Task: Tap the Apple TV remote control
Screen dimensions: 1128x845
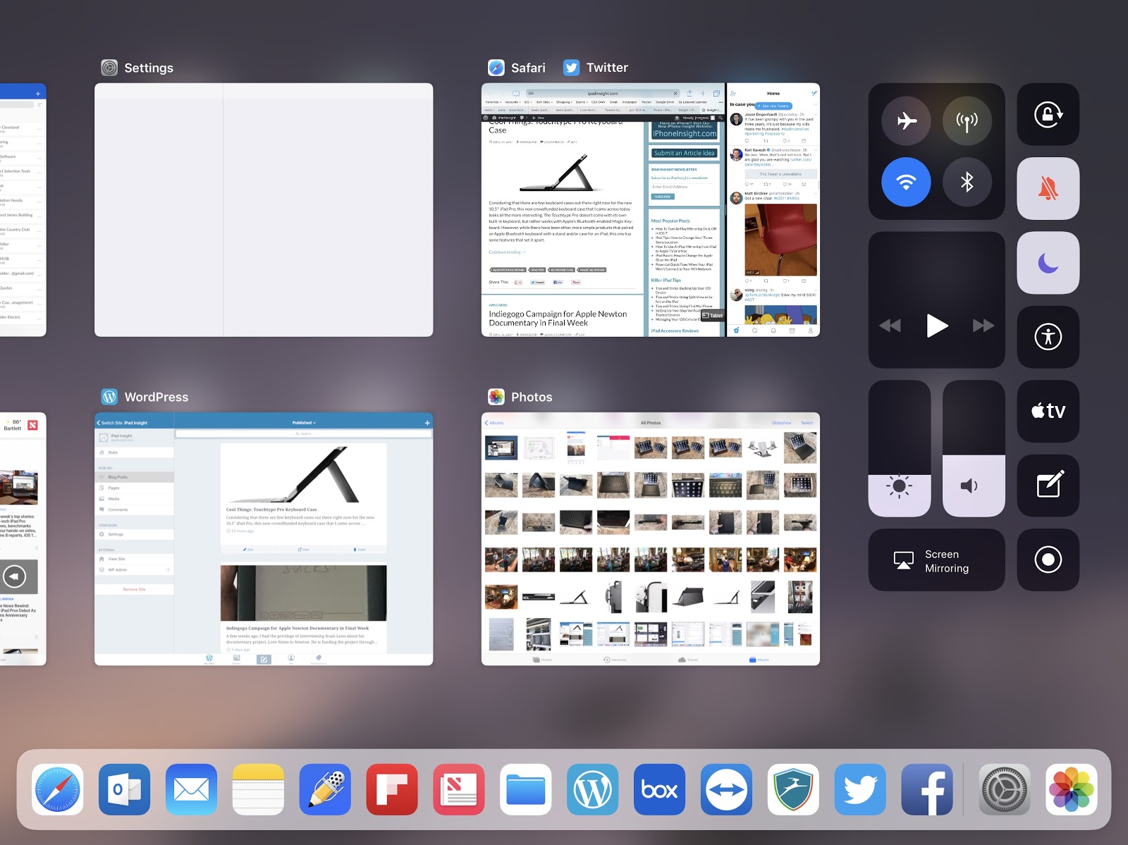Action: pos(1048,411)
